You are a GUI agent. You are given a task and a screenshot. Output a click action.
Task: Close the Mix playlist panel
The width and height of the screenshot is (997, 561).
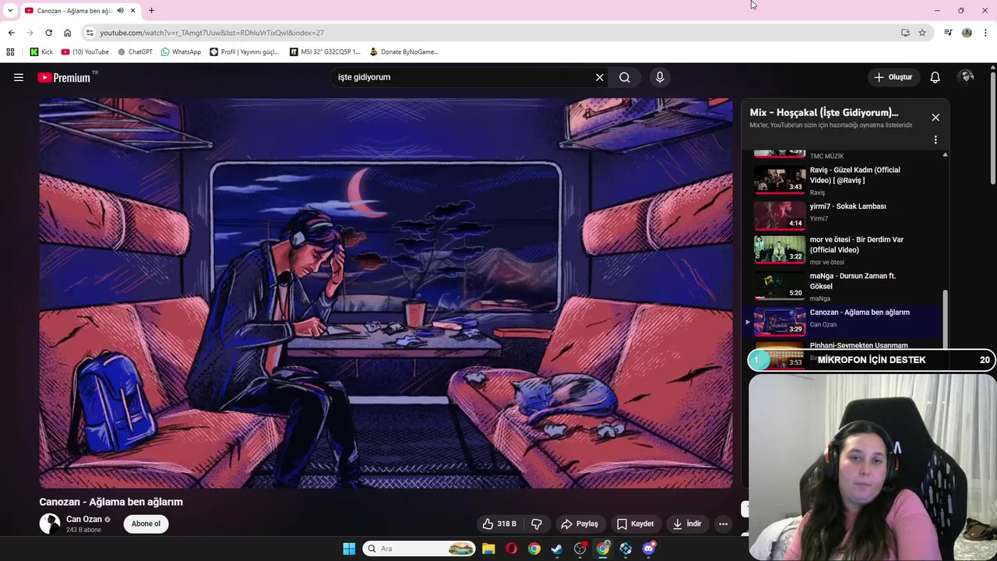935,117
